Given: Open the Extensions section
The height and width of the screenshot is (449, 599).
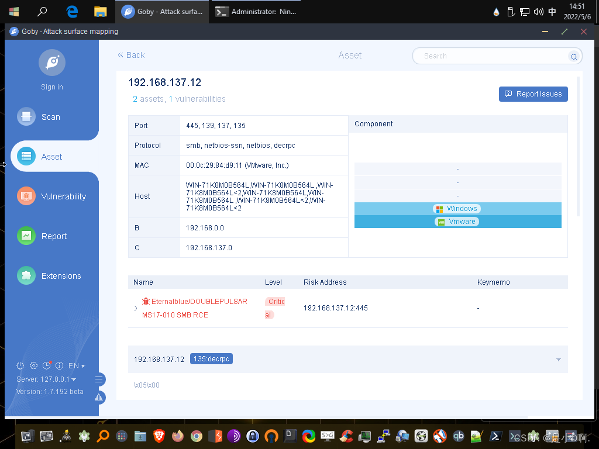Looking at the screenshot, I should pyautogui.click(x=49, y=276).
